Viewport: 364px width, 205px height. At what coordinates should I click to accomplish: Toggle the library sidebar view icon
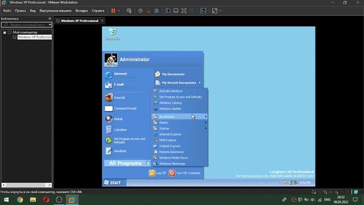tap(168, 11)
